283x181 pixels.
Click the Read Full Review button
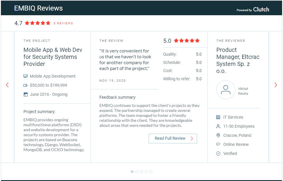(173, 139)
